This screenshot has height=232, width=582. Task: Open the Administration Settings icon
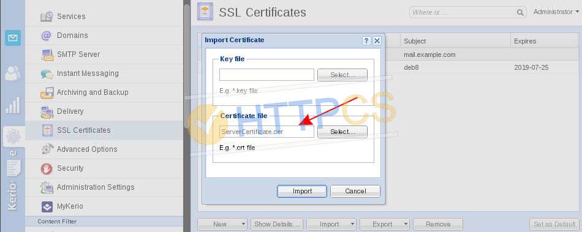click(47, 187)
